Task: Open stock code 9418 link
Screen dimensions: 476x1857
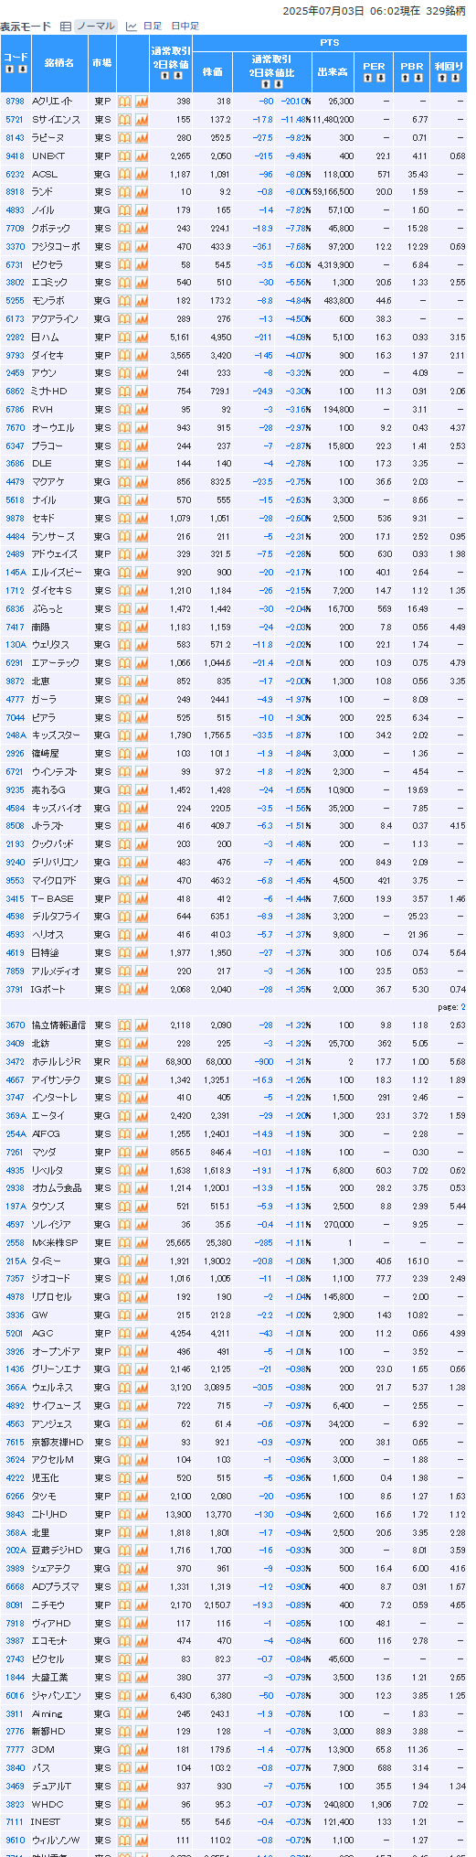Action: [15, 156]
